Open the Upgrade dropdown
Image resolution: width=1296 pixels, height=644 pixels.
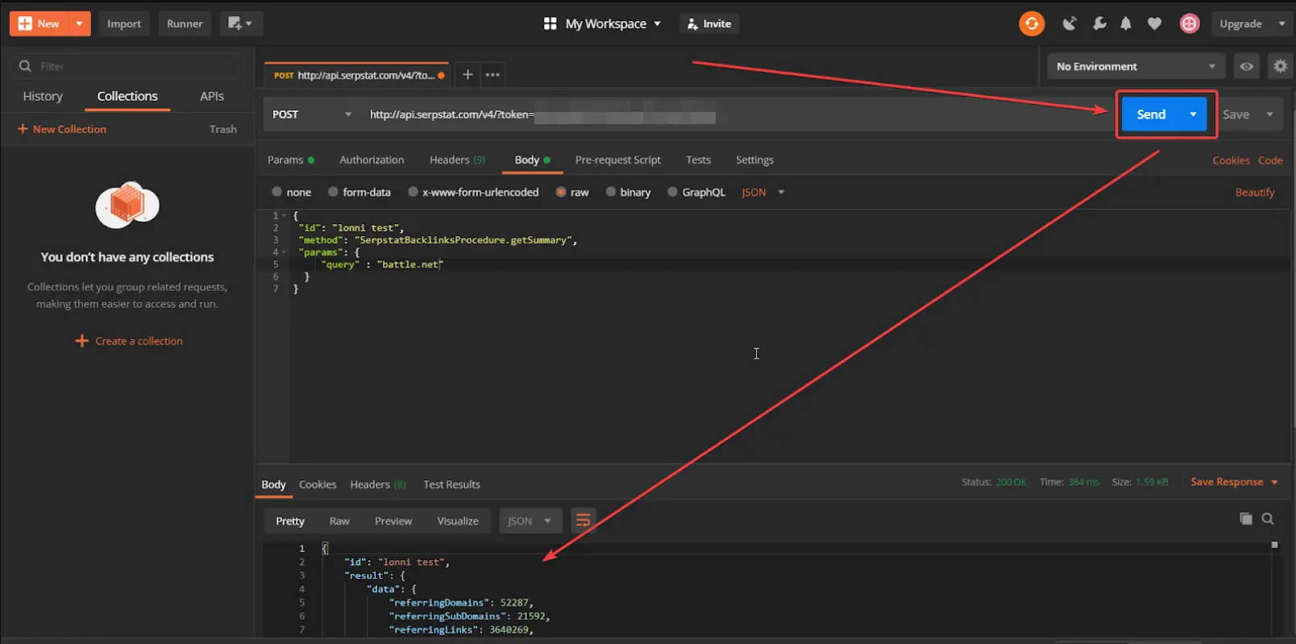point(1252,23)
